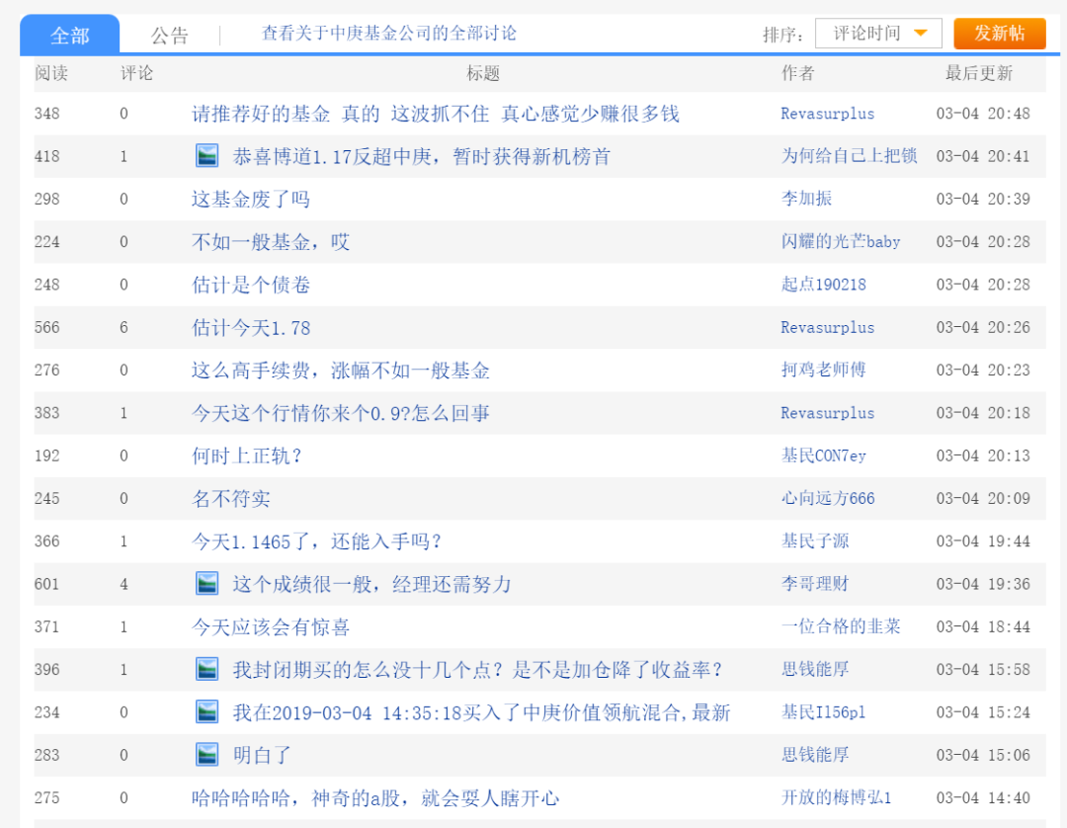This screenshot has height=828, width=1067.
Task: Click the 发新帖 button
Action: point(1000,34)
